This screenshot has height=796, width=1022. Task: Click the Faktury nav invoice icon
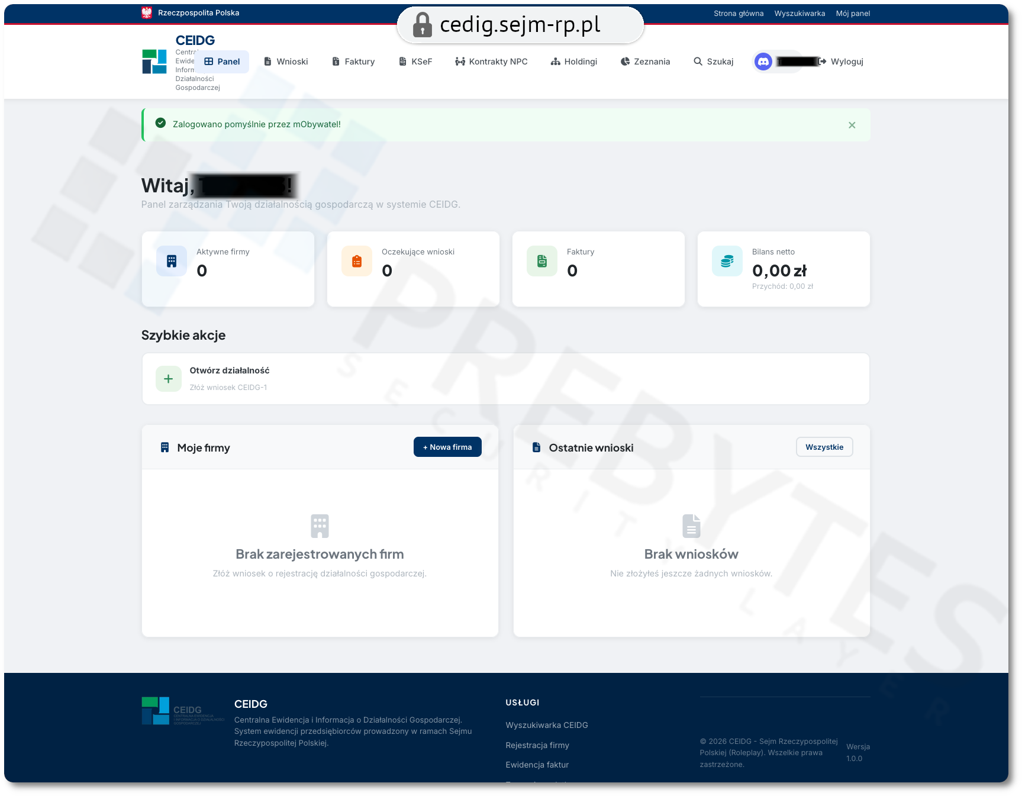point(336,62)
